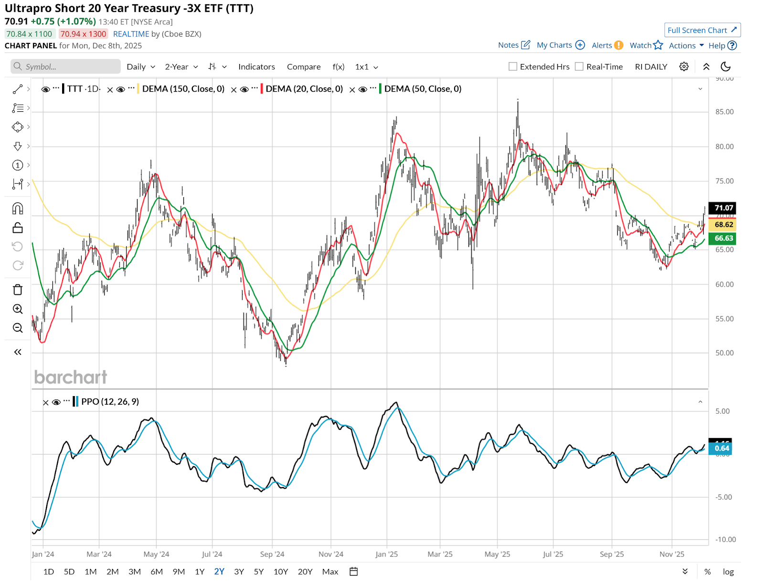764x587 pixels.
Task: Select the trend line drawing tool
Action: tap(18, 89)
